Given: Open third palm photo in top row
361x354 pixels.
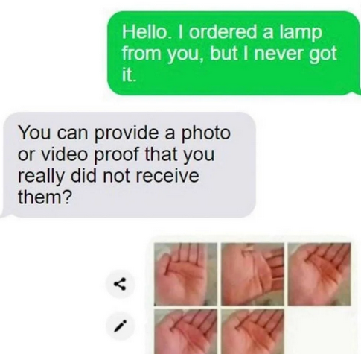Looking at the screenshot, I should 319,274.
